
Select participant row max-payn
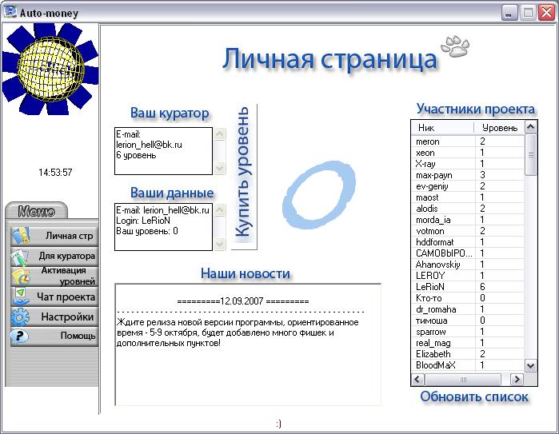(468, 175)
